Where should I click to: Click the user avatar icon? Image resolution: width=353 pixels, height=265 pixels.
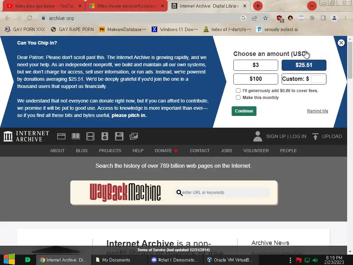(x=258, y=136)
